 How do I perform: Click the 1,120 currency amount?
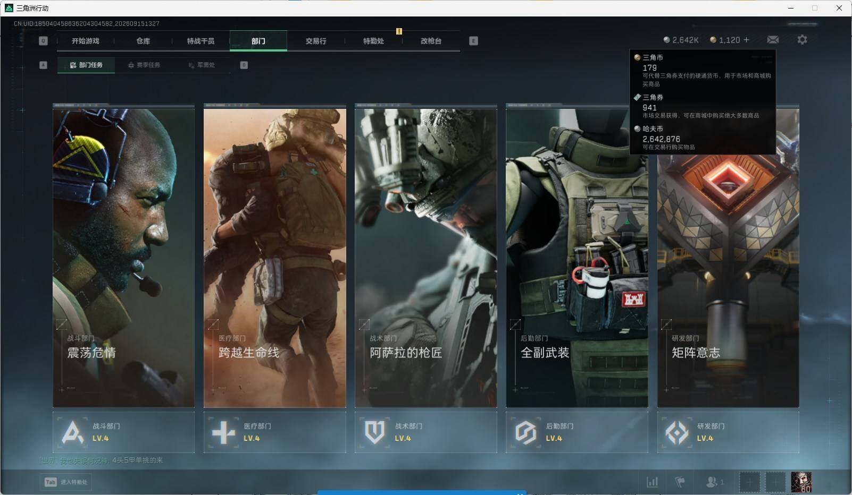[729, 40]
